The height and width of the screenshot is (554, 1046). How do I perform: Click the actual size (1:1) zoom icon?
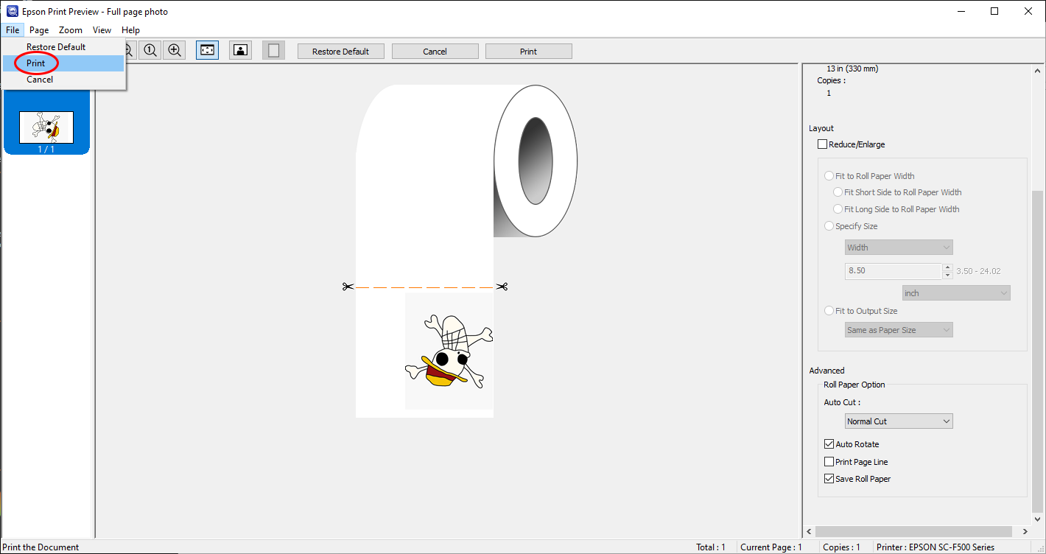click(150, 50)
